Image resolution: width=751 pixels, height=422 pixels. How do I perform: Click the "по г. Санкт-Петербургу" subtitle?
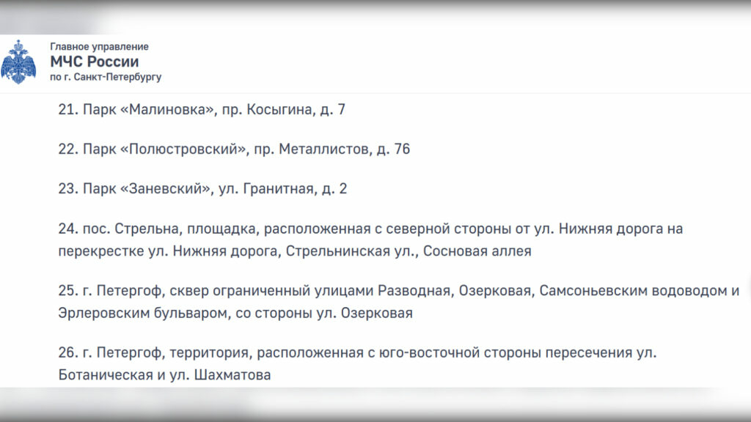tap(106, 77)
